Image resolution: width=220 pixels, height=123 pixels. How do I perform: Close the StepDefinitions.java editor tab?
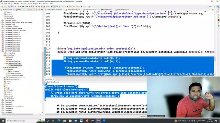[x=99, y=10]
